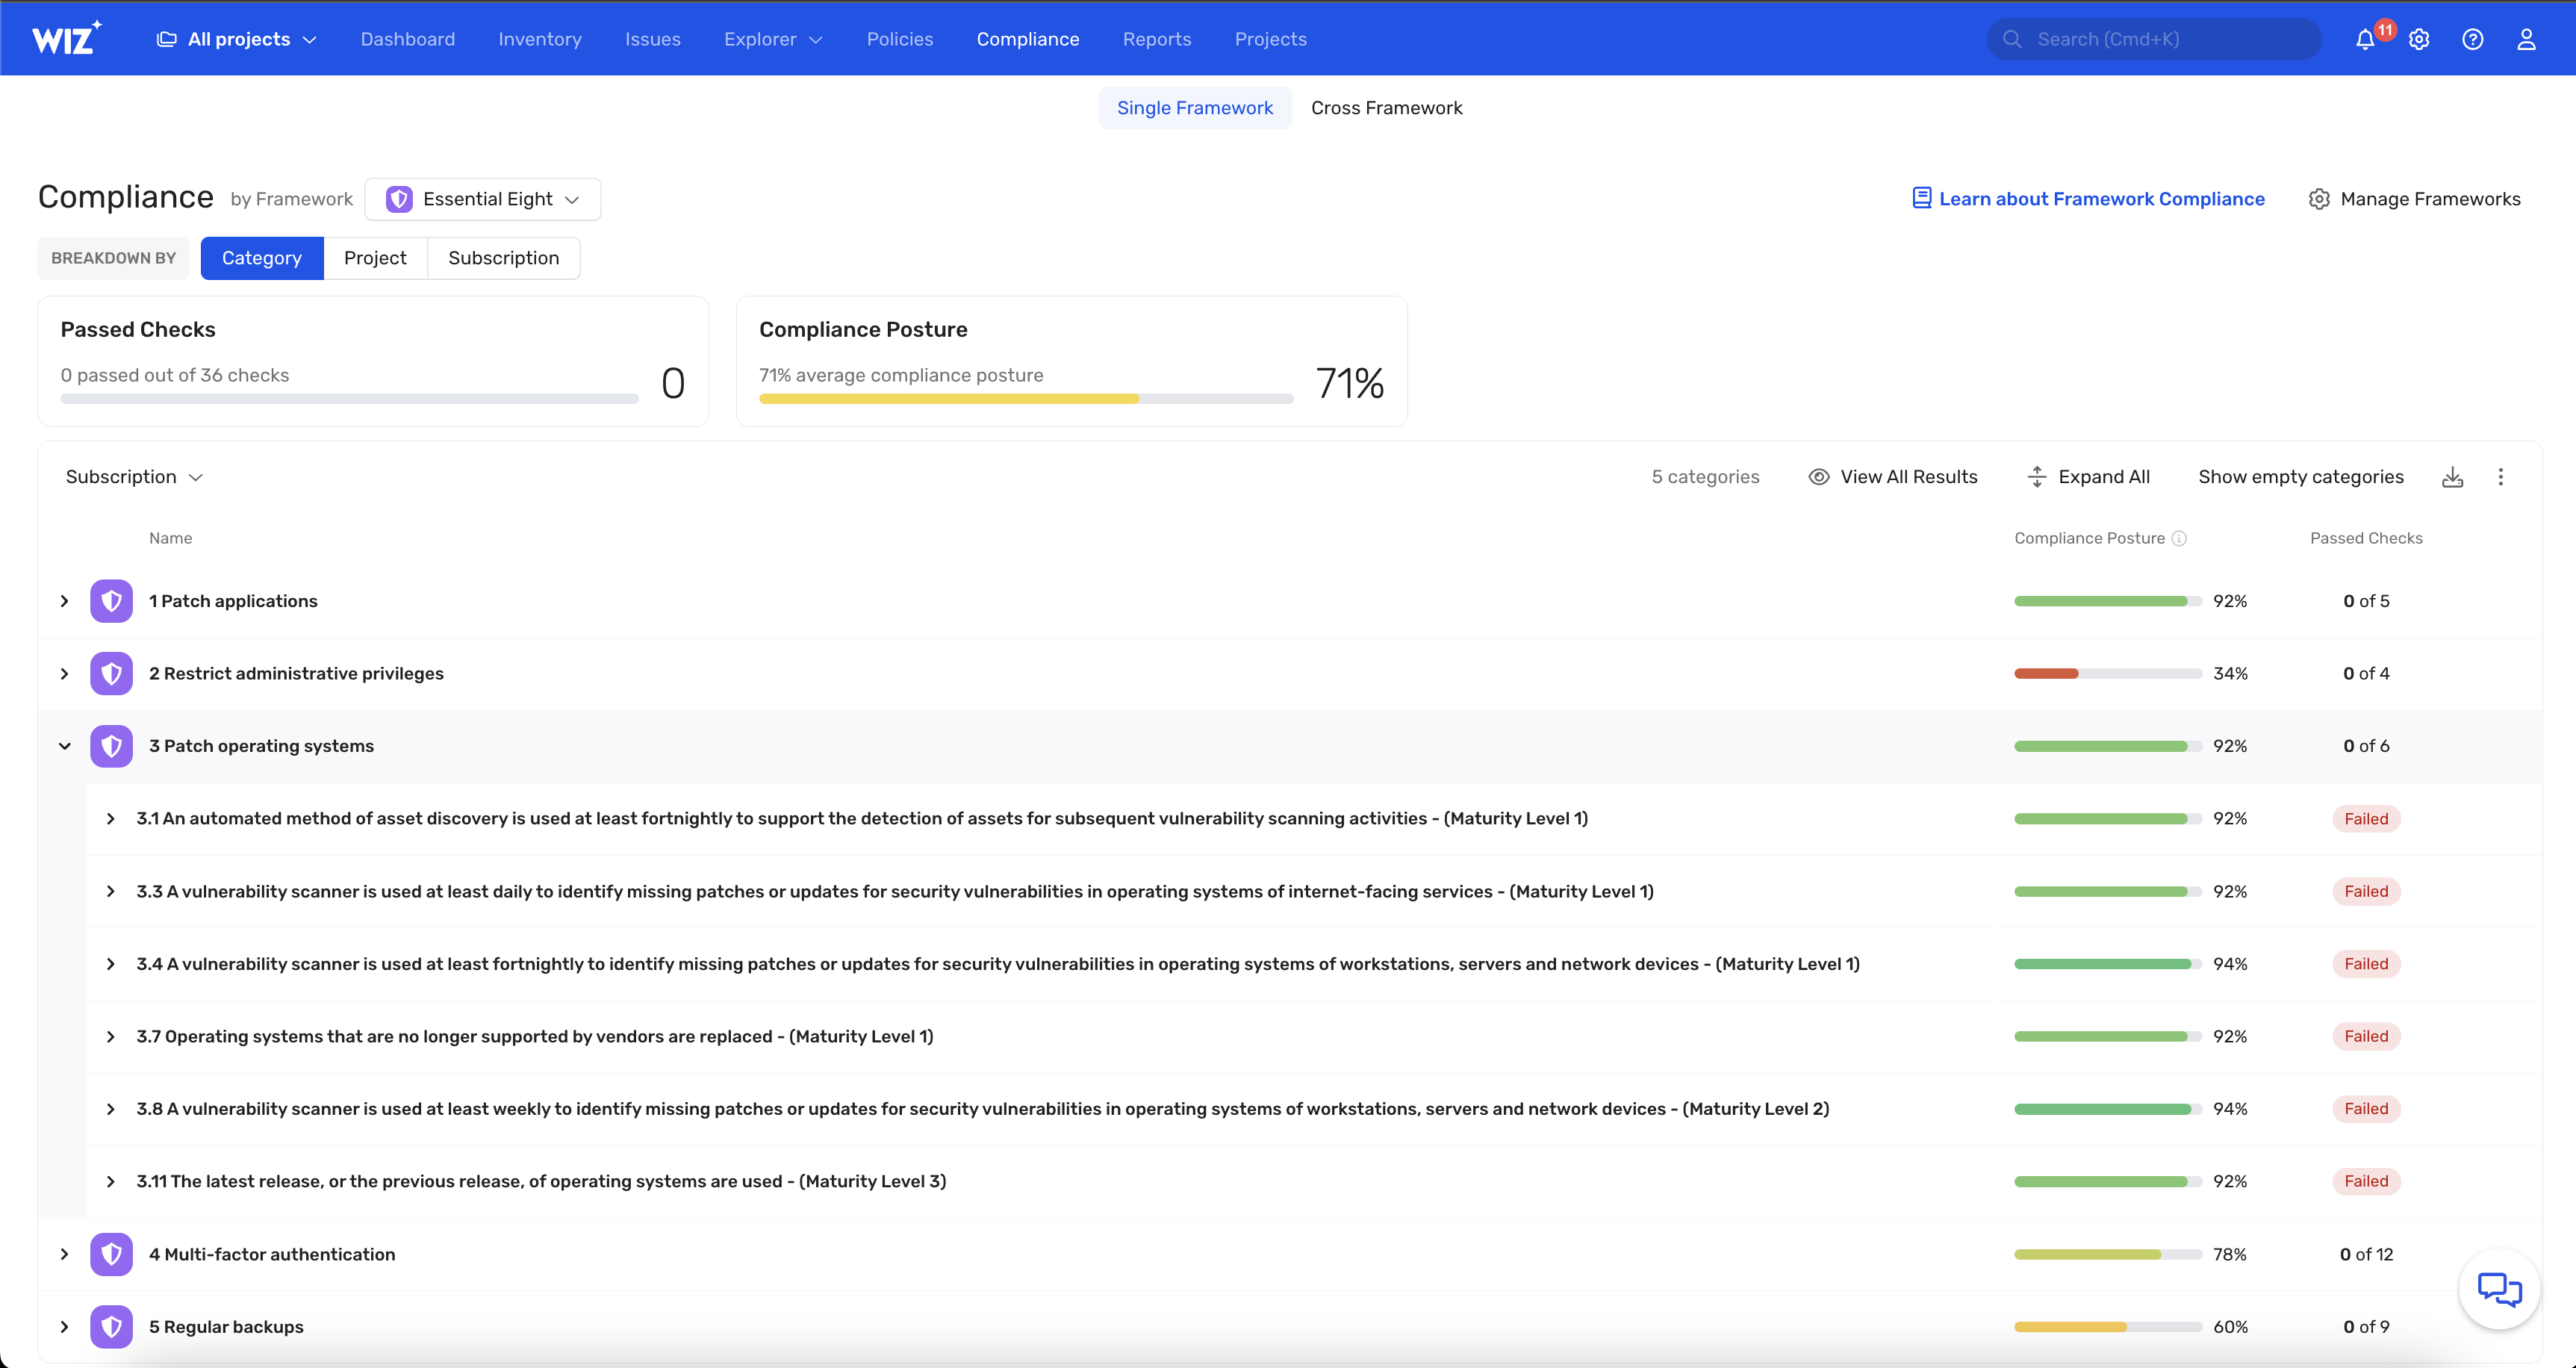Click shield icon for Regular backups
This screenshot has height=1368, width=2576.
click(x=111, y=1327)
